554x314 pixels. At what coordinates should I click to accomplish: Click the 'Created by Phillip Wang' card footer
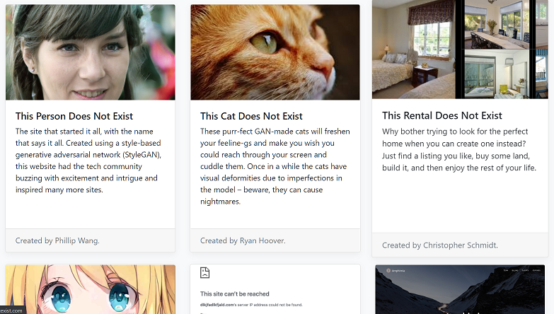pyautogui.click(x=91, y=240)
